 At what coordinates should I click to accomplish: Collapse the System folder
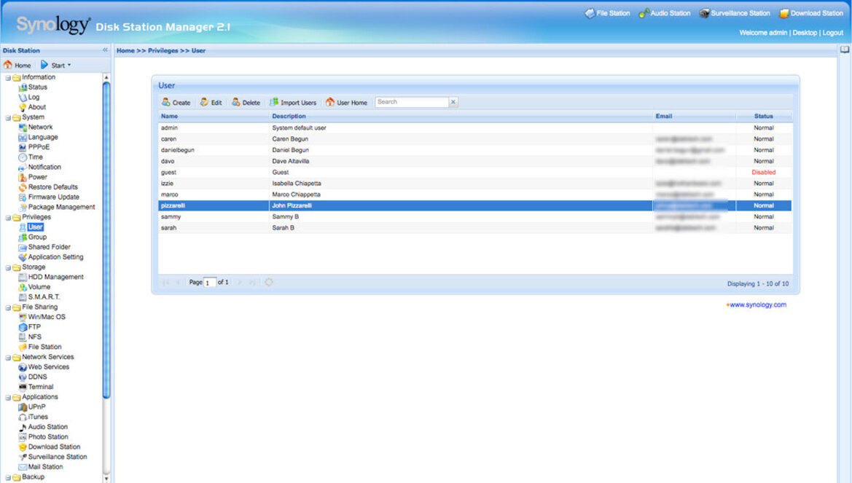click(8, 117)
